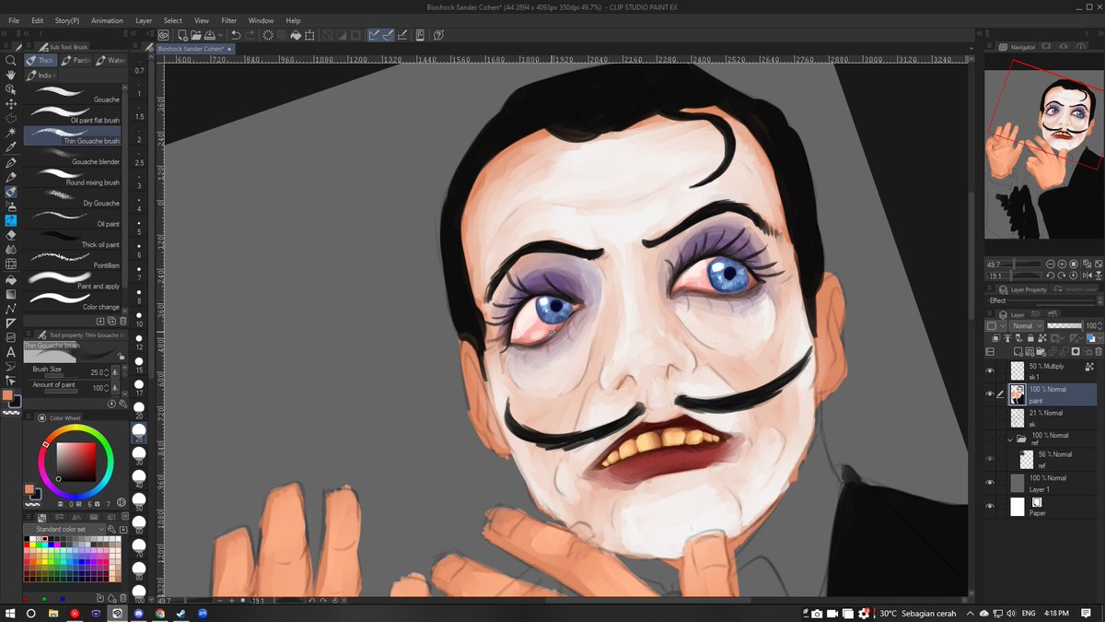The width and height of the screenshot is (1105, 622).
Task: Open the Edit menu
Action: click(x=38, y=20)
